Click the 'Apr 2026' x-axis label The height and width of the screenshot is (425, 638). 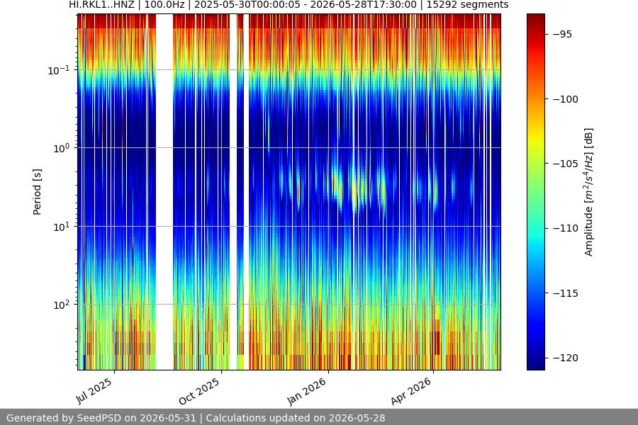[x=411, y=391]
